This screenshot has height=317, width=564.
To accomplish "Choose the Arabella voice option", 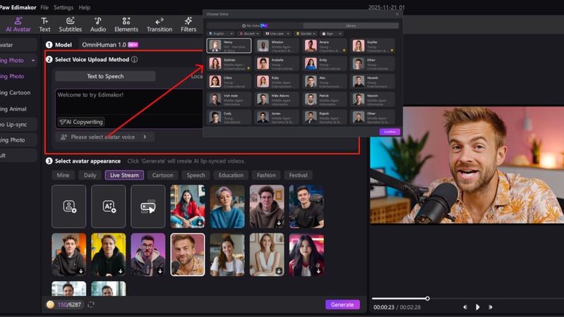I will [277, 63].
